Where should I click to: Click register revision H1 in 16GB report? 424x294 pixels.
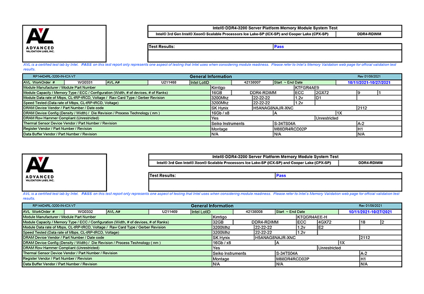coord(360,129)
